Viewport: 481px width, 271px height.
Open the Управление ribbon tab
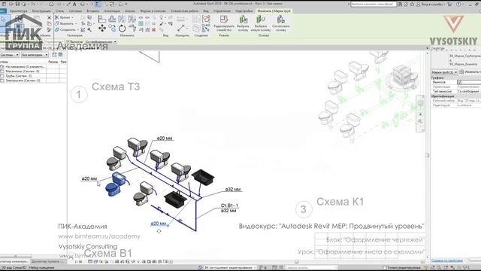[x=222, y=11]
